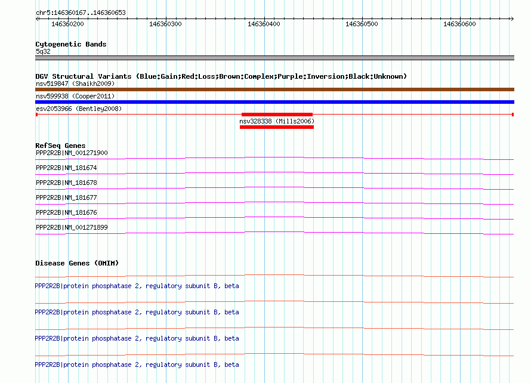
Task: Select ruler position 146360400
Action: coord(264,24)
